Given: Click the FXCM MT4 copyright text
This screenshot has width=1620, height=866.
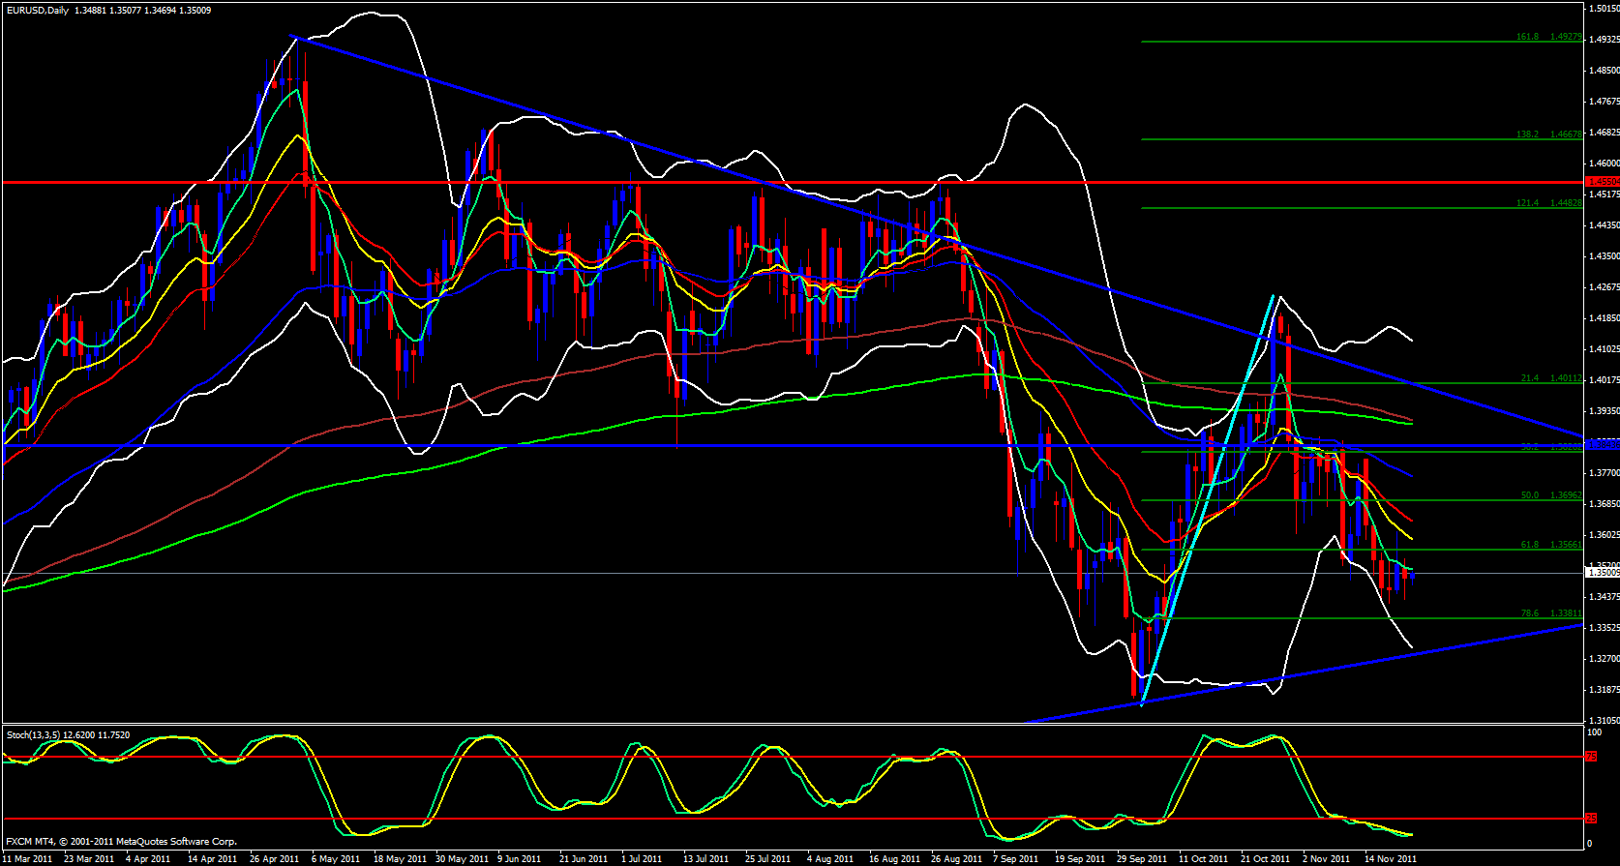Looking at the screenshot, I should [x=121, y=842].
